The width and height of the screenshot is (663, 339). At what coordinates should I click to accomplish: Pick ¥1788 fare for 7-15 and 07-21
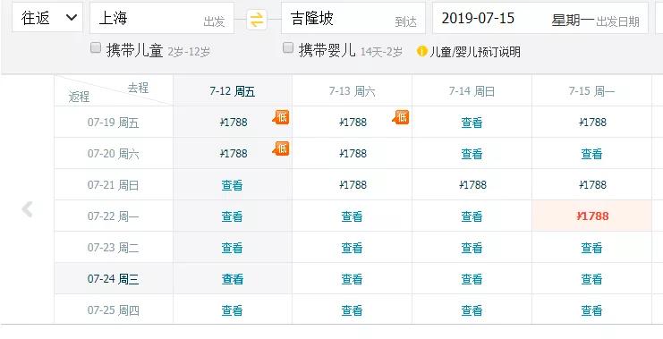click(x=592, y=185)
